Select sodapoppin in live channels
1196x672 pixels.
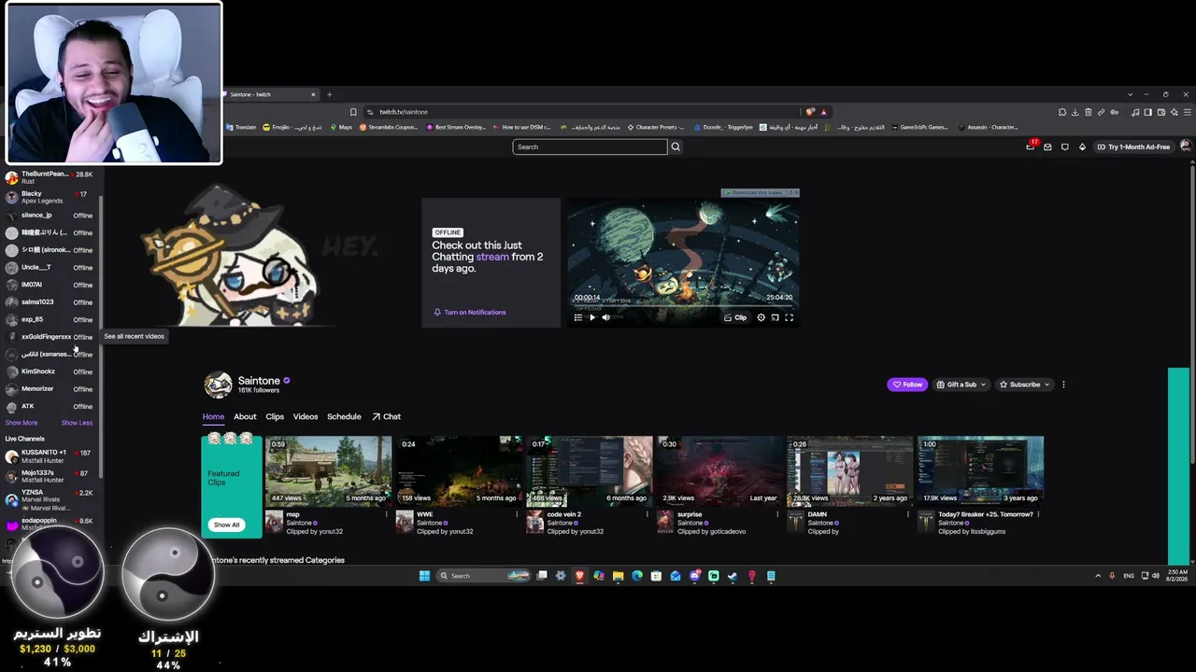[49, 525]
